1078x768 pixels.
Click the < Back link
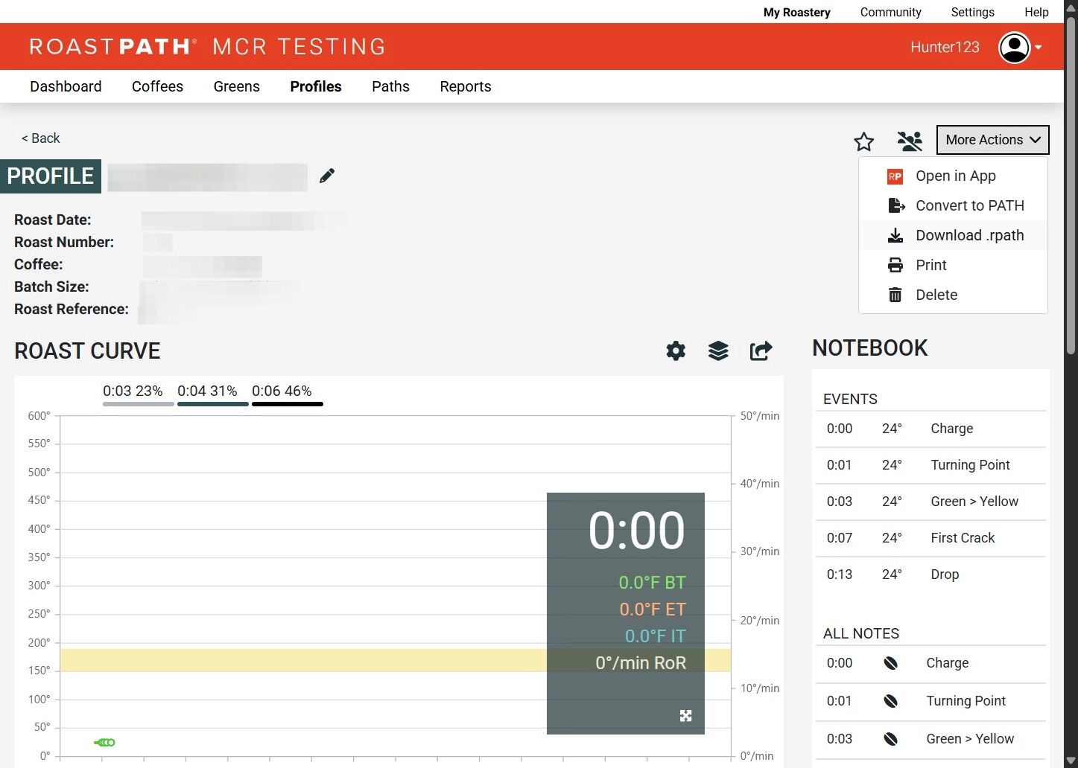tap(40, 138)
